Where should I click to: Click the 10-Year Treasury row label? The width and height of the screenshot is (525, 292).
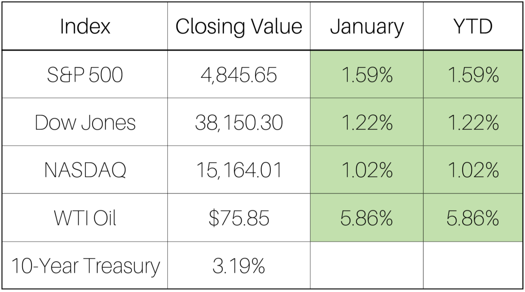85,265
